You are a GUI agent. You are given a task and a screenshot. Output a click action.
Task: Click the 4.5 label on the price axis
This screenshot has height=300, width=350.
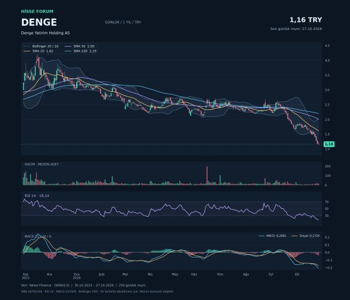tap(327, 46)
